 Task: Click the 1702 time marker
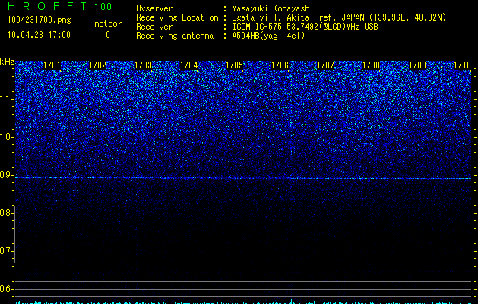[98, 65]
